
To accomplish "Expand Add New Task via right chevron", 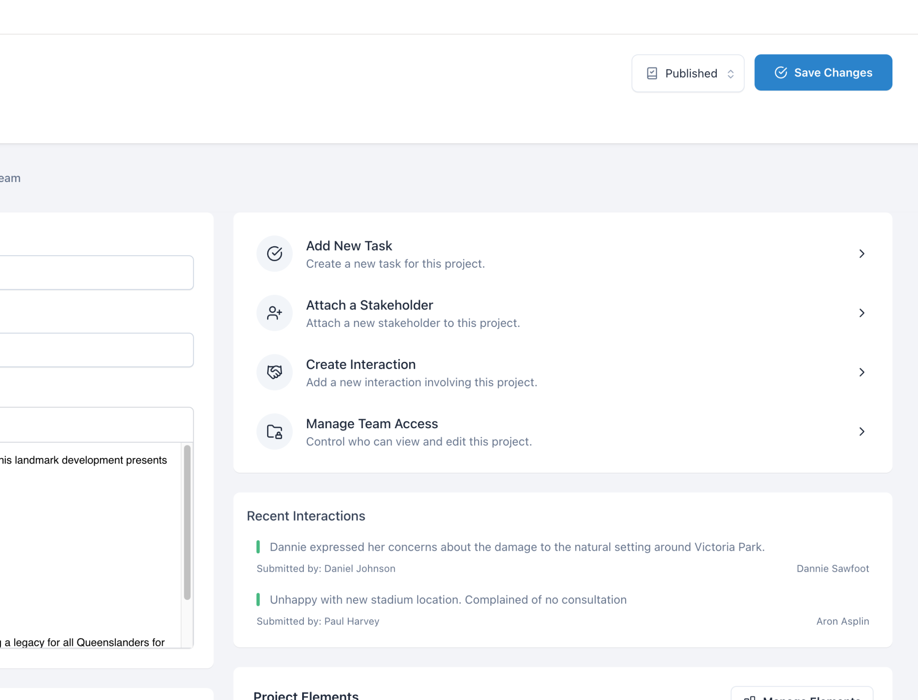I will point(862,254).
